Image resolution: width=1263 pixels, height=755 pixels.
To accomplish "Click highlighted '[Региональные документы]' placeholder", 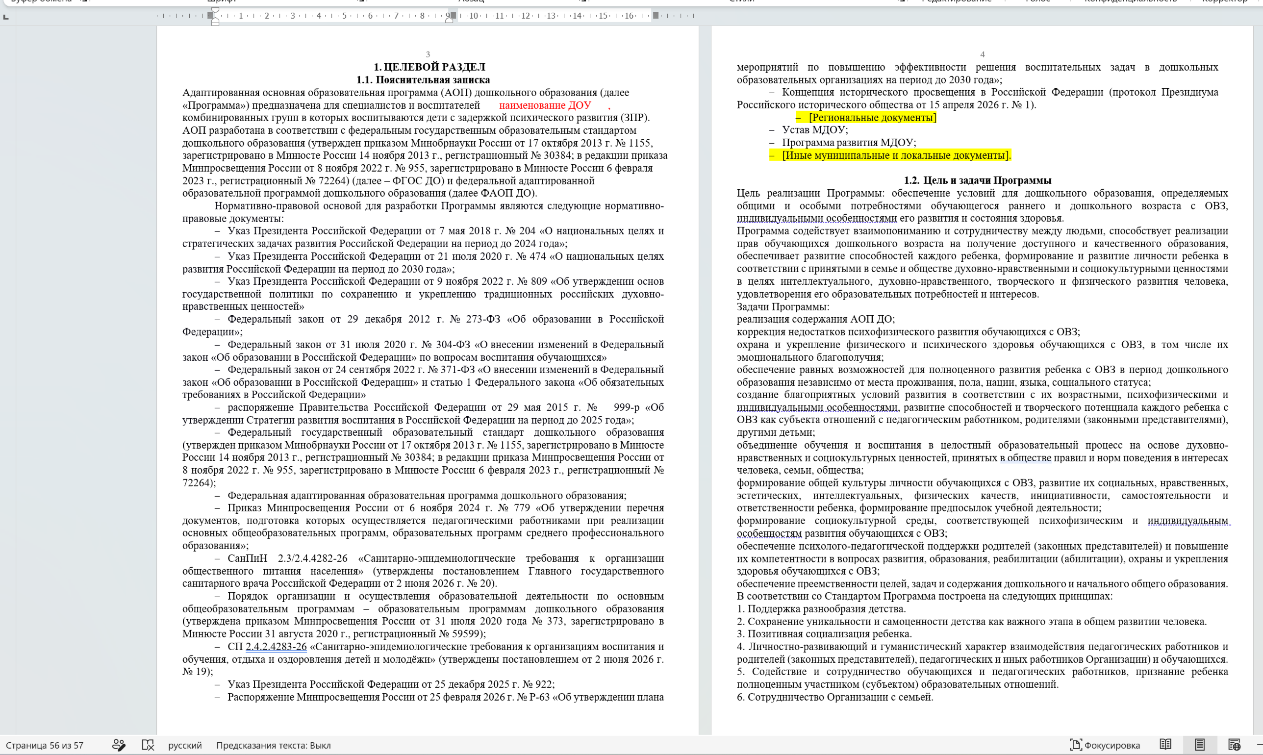I will (872, 118).
